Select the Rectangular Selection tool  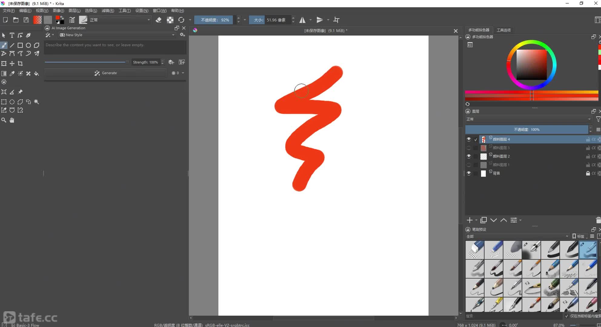point(4,102)
